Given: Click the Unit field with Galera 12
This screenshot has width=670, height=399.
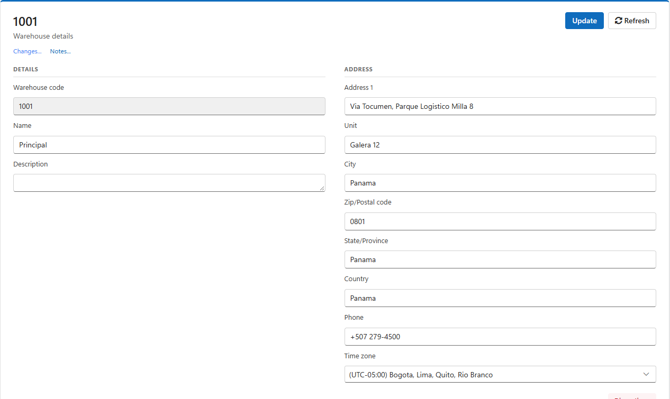Looking at the screenshot, I should click(500, 145).
